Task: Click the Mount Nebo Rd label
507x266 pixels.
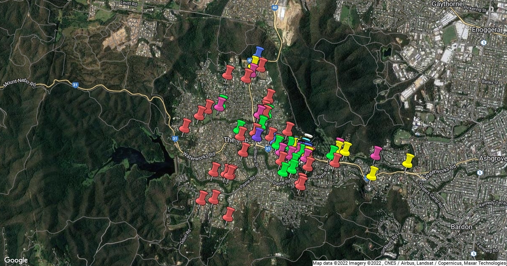Action: [19, 83]
